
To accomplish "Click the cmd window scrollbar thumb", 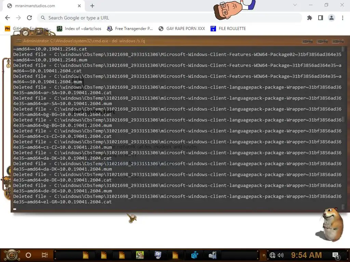I will pos(343,119).
